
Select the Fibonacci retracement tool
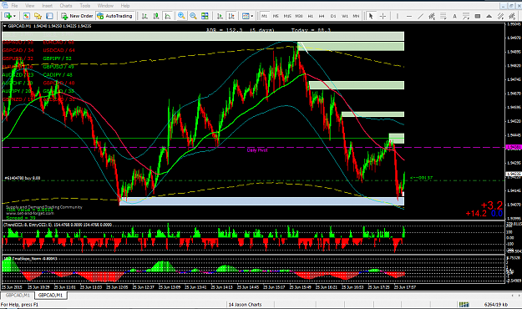coord(443,16)
